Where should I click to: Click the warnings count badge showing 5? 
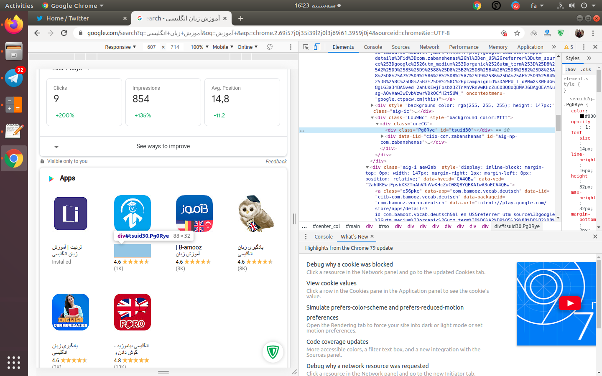(x=569, y=47)
